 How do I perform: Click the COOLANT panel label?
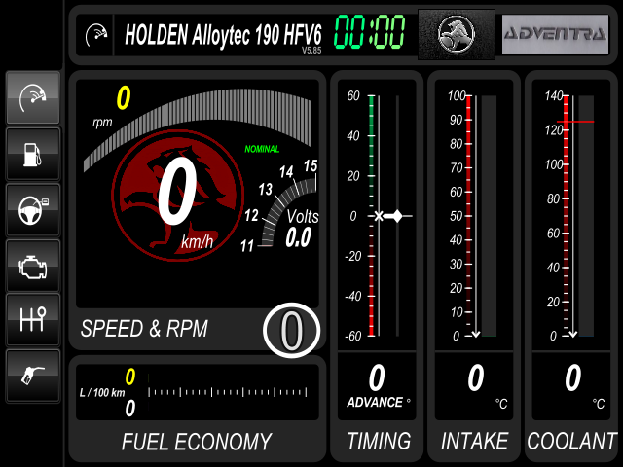pos(572,441)
